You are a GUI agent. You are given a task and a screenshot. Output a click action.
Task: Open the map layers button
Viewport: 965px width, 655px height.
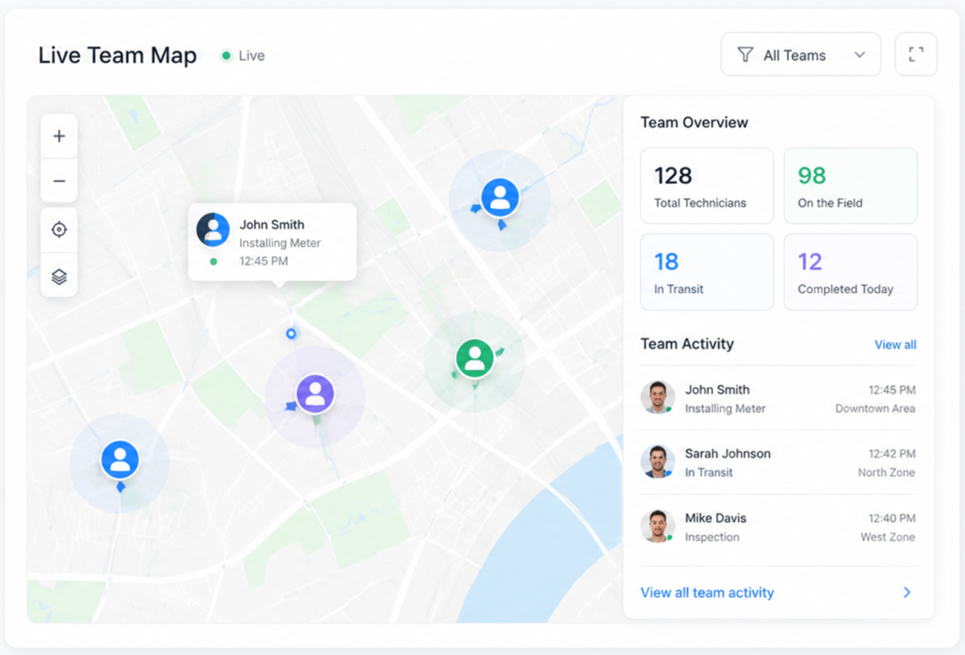(x=59, y=277)
